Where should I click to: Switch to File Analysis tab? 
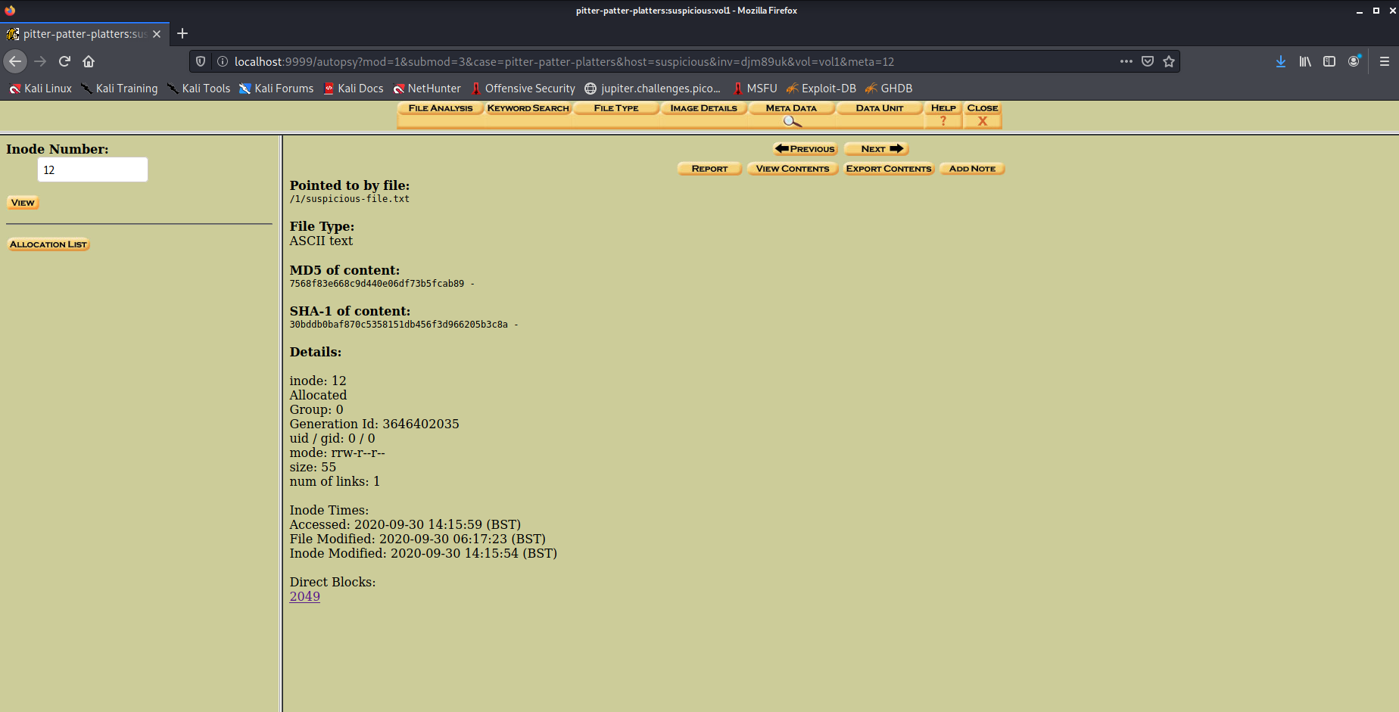click(x=440, y=108)
